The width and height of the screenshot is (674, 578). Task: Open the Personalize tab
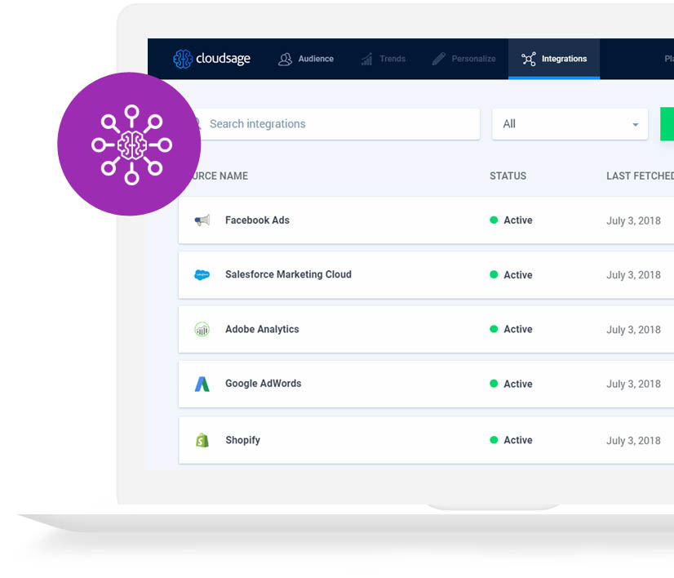tap(463, 59)
